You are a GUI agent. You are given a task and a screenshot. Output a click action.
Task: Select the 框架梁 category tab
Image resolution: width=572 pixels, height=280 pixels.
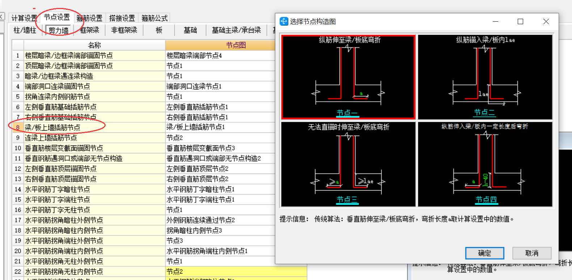pyautogui.click(x=89, y=30)
